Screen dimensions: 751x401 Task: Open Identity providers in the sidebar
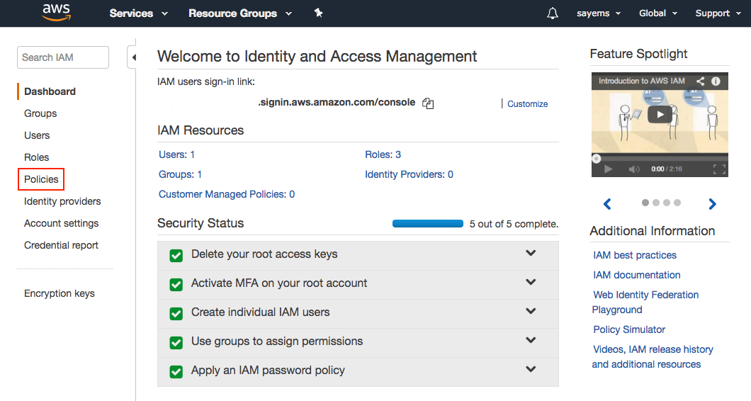tap(62, 201)
